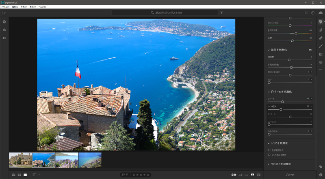Set zoom to 1:1
Image resolution: width=325 pixels, height=179 pixels.
(246, 175)
